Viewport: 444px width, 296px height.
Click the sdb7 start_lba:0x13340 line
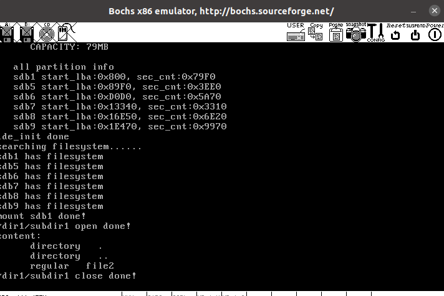coord(120,106)
